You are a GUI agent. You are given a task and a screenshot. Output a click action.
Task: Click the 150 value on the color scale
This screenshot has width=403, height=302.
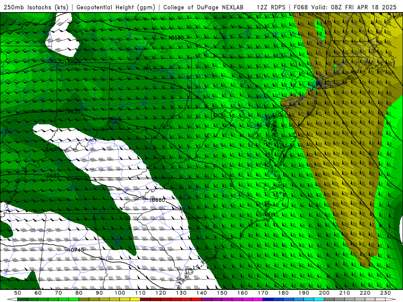point(222,293)
